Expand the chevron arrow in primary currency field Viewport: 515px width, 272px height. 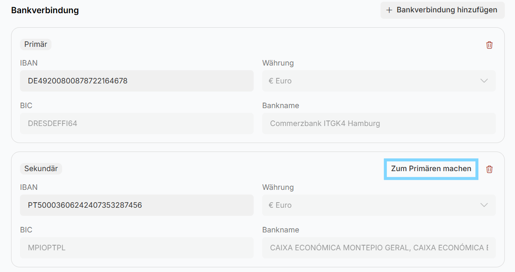484,81
